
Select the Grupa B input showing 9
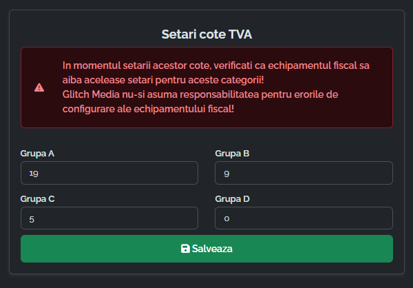pos(304,174)
